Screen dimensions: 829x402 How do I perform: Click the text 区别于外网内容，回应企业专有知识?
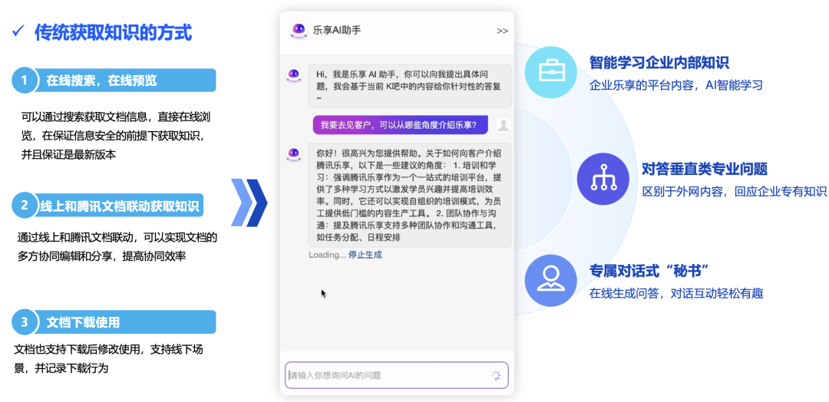click(734, 191)
